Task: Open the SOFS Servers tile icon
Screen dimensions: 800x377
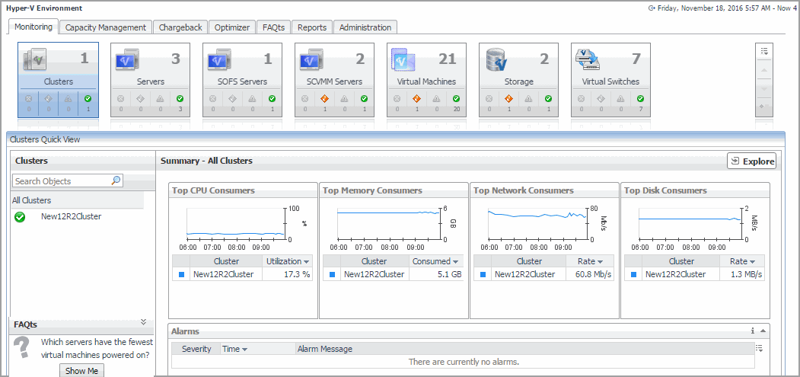Action: point(219,59)
